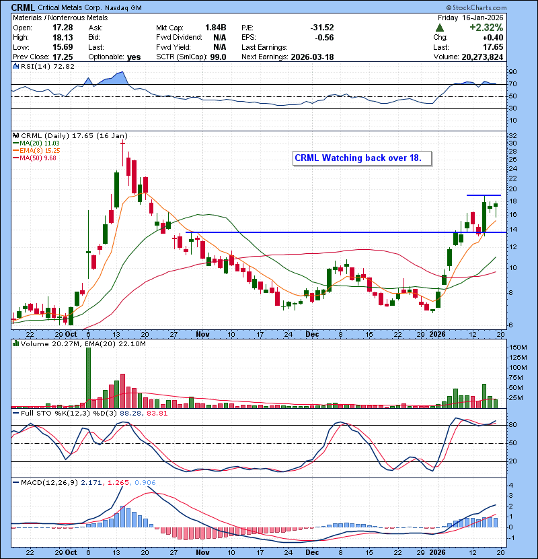Screen dimensions: 538x559
Task: Click the date 'Friday 16-Jan-2026'
Action: click(x=470, y=18)
